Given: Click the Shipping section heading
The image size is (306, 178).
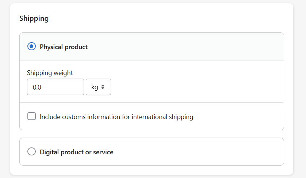Looking at the screenshot, I should pos(34,19).
